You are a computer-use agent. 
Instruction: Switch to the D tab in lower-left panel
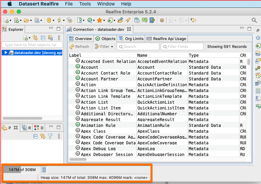[x=39, y=128]
